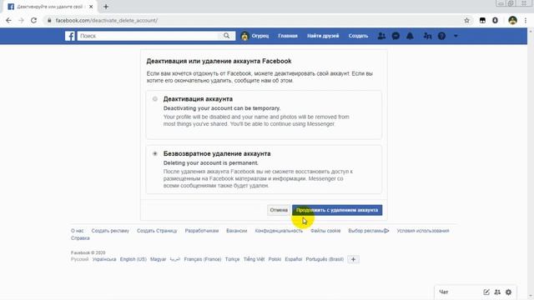The height and width of the screenshot is (300, 534).
Task: Open the Огурец profile avatar
Action: click(x=244, y=36)
